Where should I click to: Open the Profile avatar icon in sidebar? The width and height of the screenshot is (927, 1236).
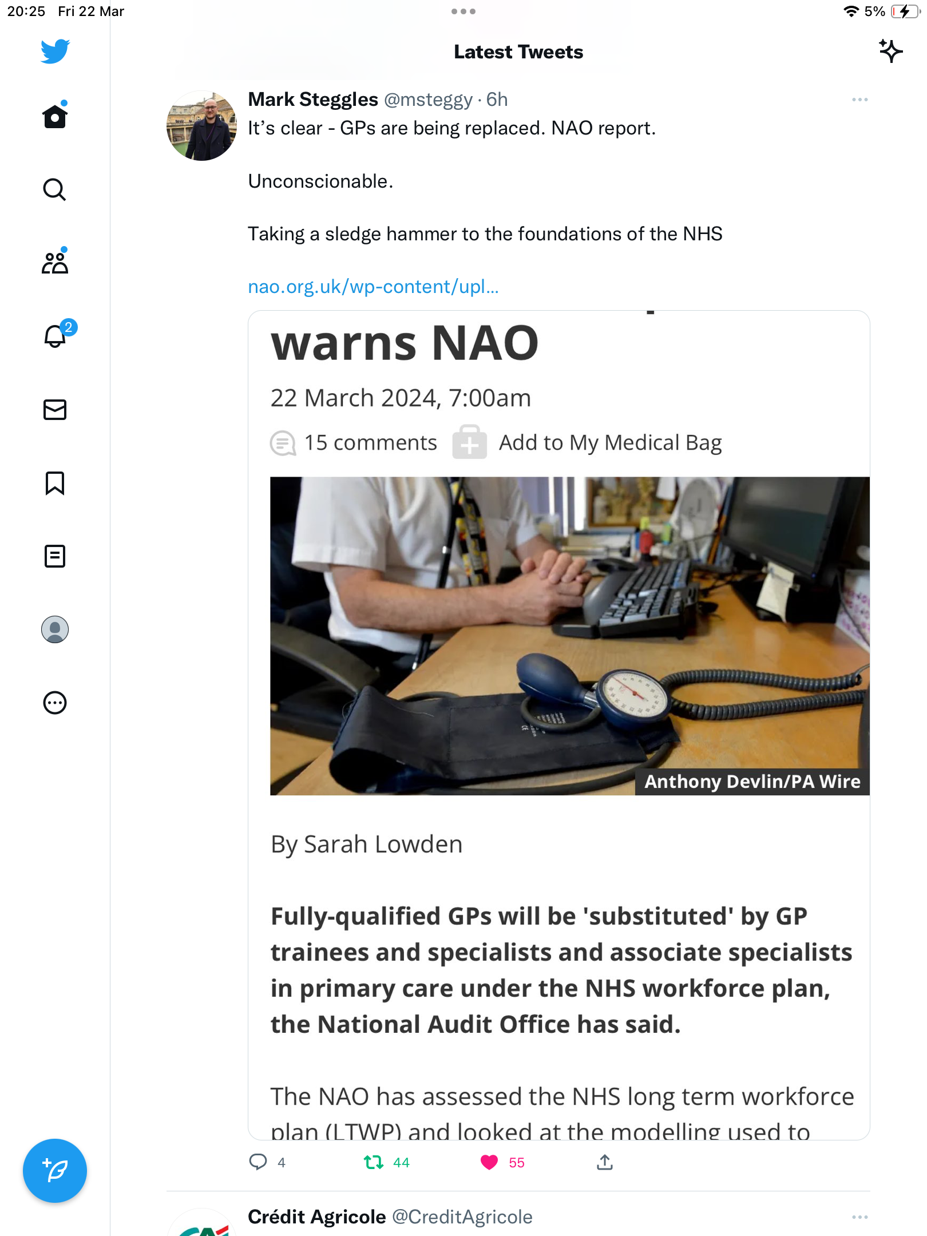(55, 629)
